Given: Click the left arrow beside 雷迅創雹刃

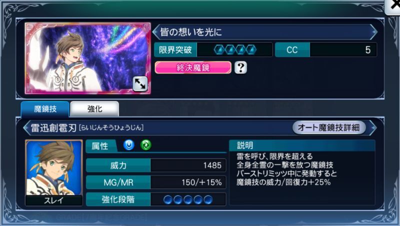Looking at the screenshot, I should coord(26,127).
